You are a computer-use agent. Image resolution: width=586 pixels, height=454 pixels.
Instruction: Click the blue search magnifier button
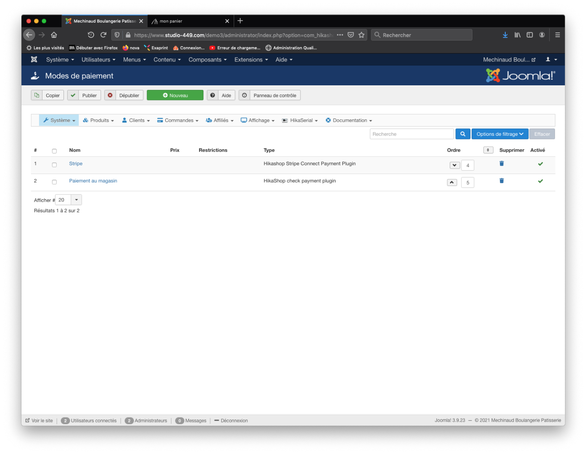462,134
